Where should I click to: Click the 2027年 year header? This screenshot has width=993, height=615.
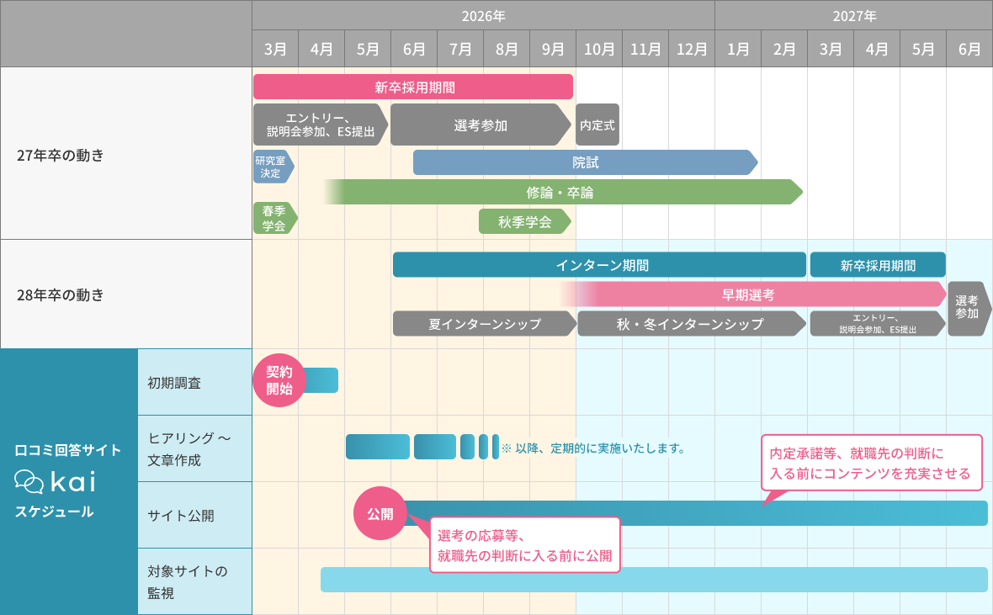(853, 16)
